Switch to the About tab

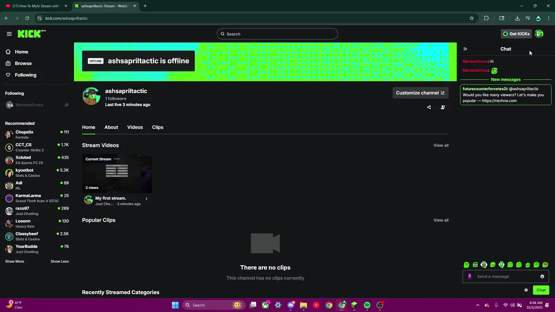[x=111, y=127]
